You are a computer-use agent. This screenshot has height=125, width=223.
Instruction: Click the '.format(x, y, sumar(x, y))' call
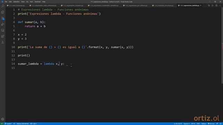coord(110,47)
